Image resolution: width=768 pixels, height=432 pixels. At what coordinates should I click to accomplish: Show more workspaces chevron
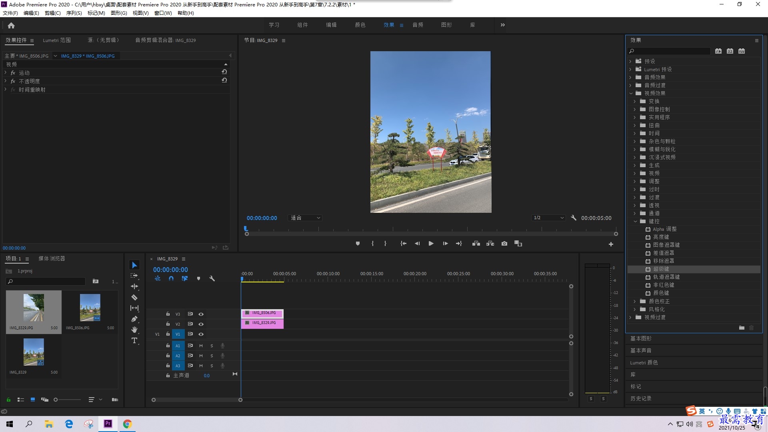tap(503, 25)
